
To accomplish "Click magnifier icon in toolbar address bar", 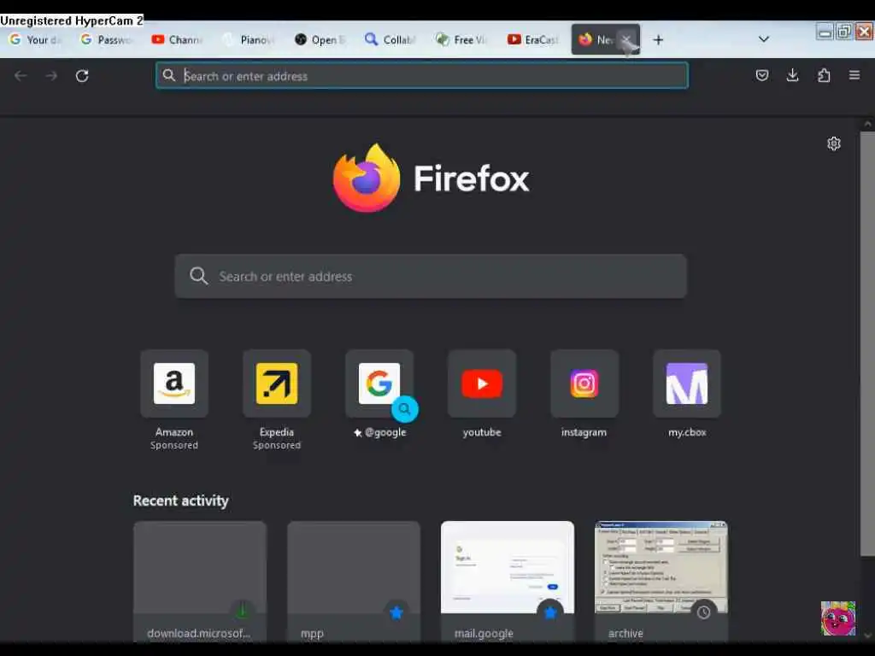I will (x=169, y=75).
